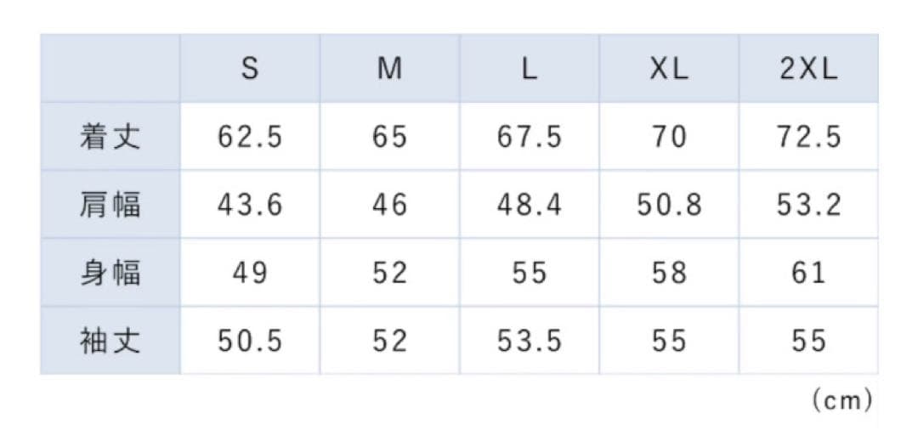
Task: Click the S size column header
Action: (x=249, y=69)
